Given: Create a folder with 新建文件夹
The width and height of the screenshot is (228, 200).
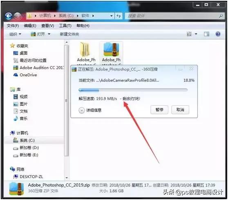Looking at the screenshot, I should [x=69, y=34].
